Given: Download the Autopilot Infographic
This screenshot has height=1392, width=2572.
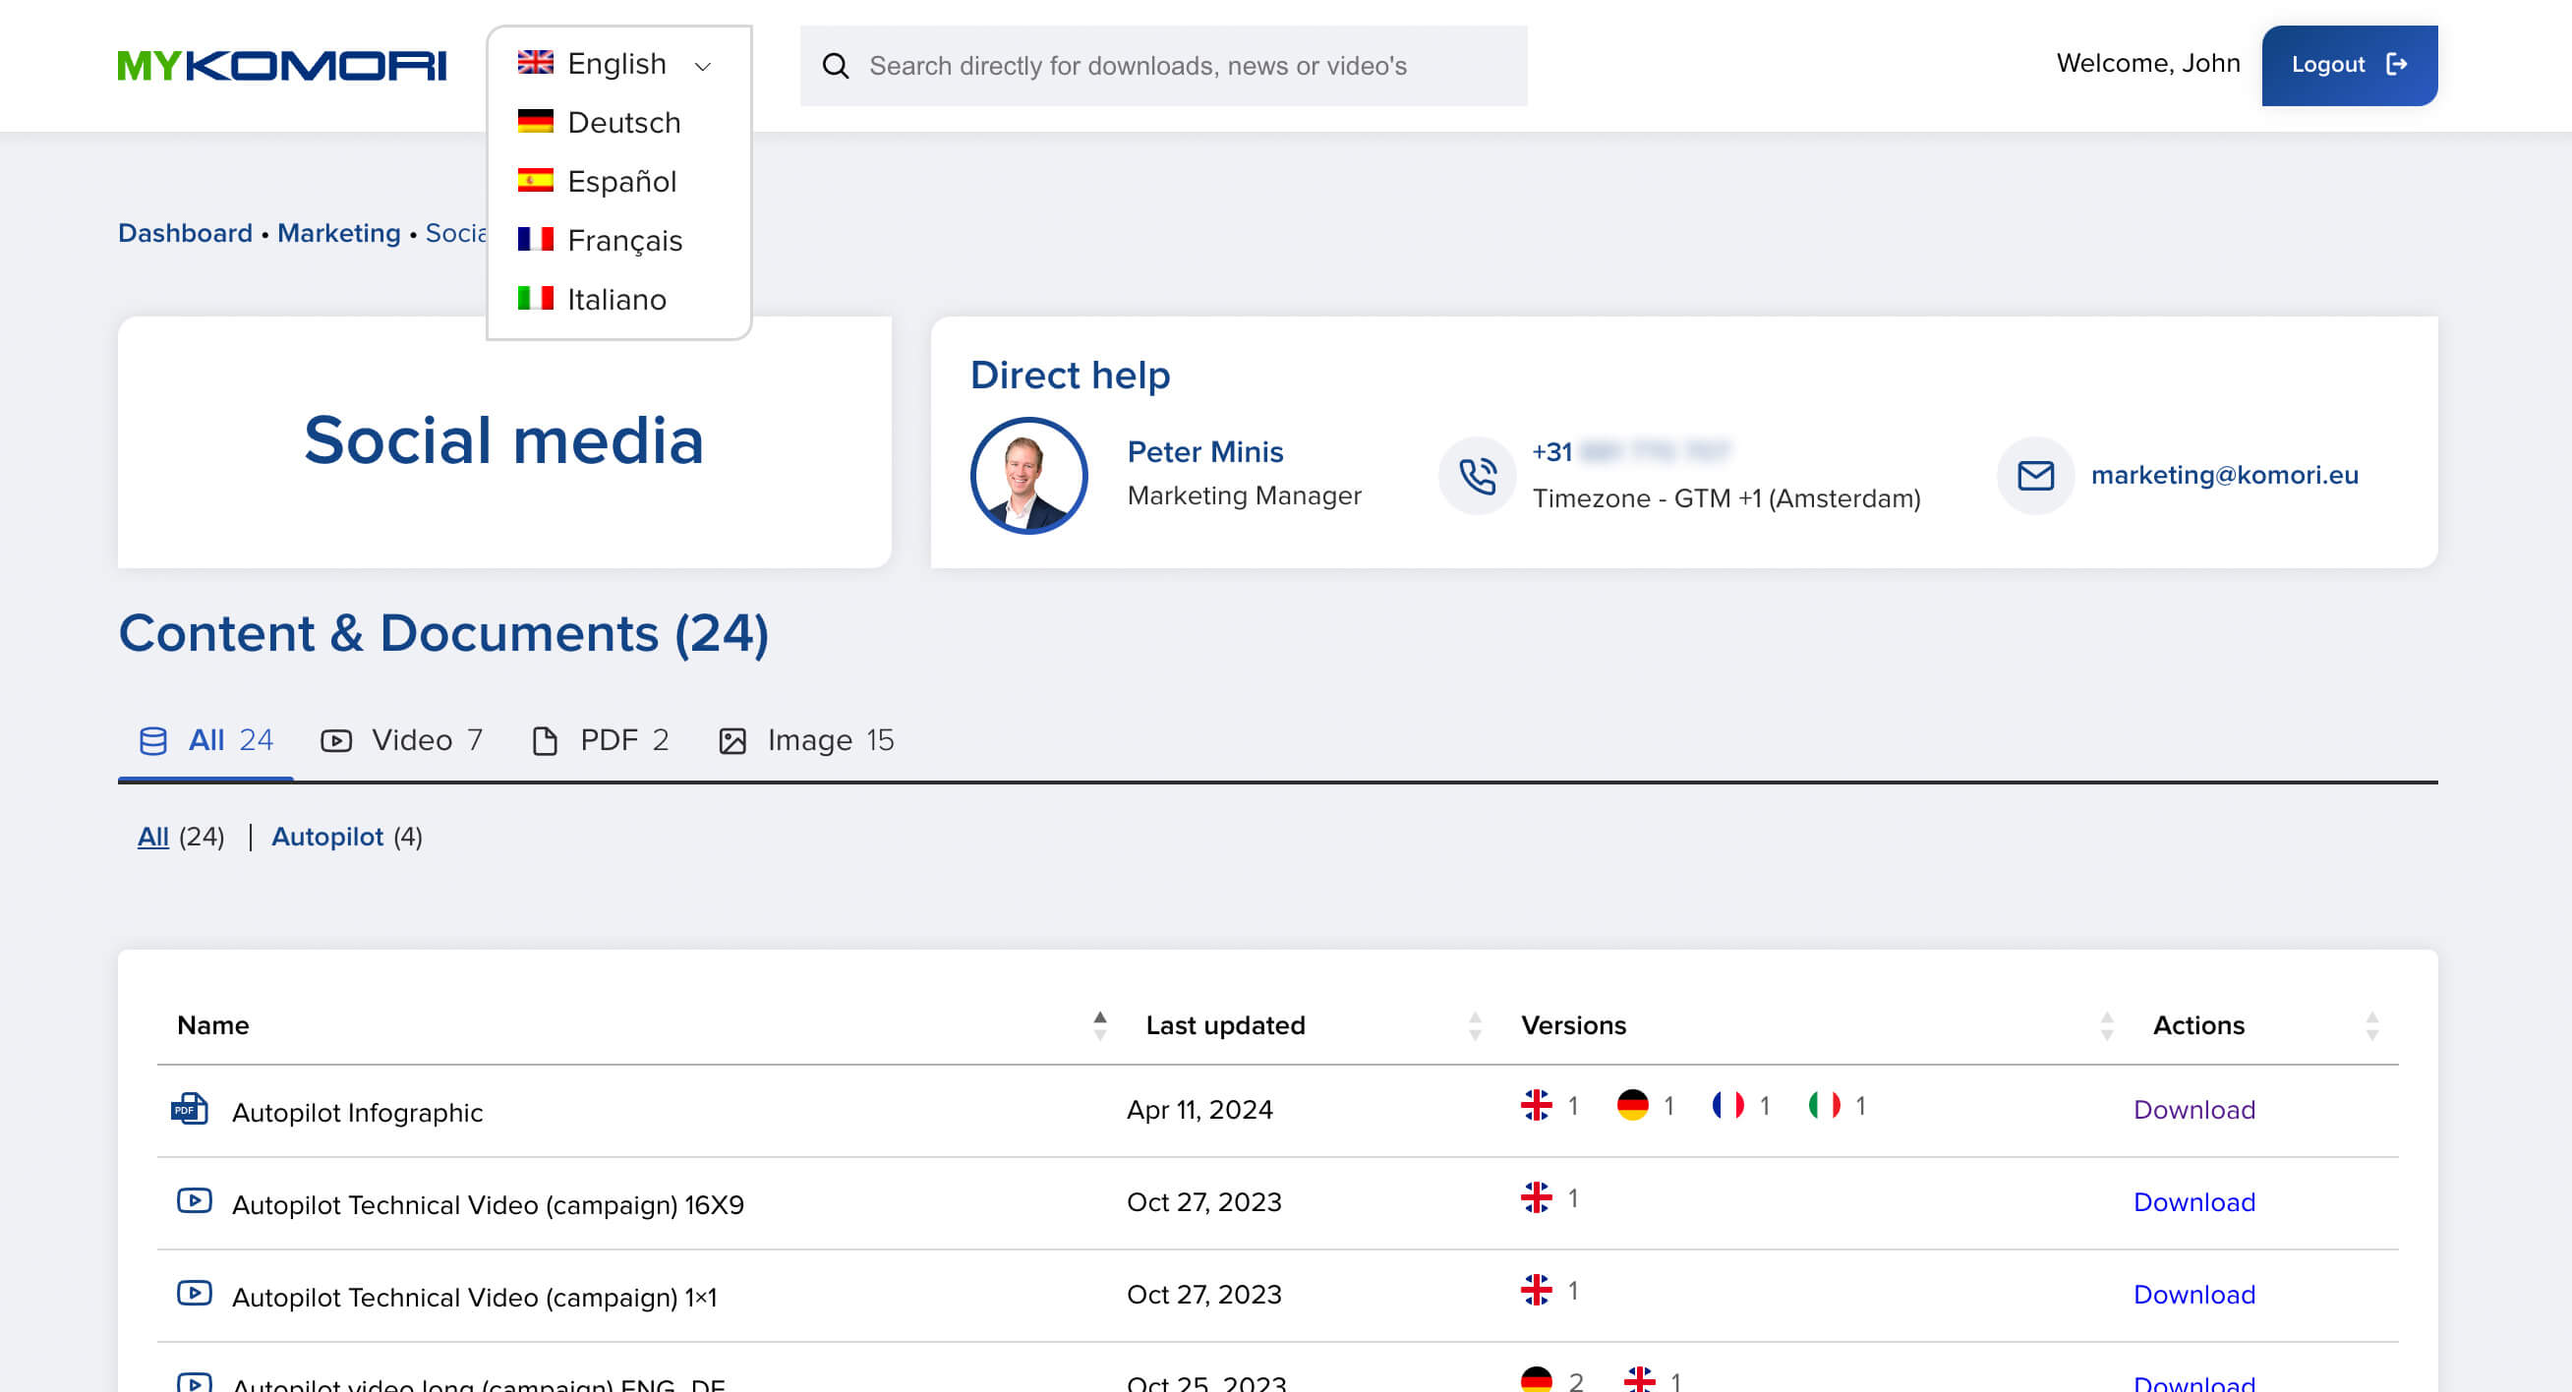Looking at the screenshot, I should [2193, 1110].
